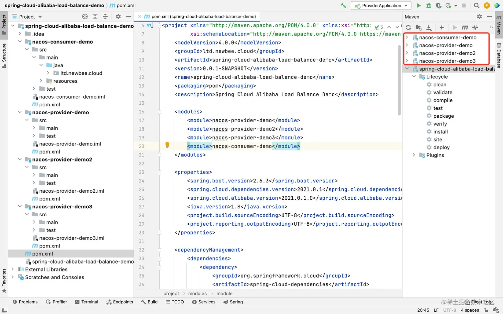Click 'modules' in editor breadcrumb
Viewport: 503px width, 314px height.
pos(197,293)
